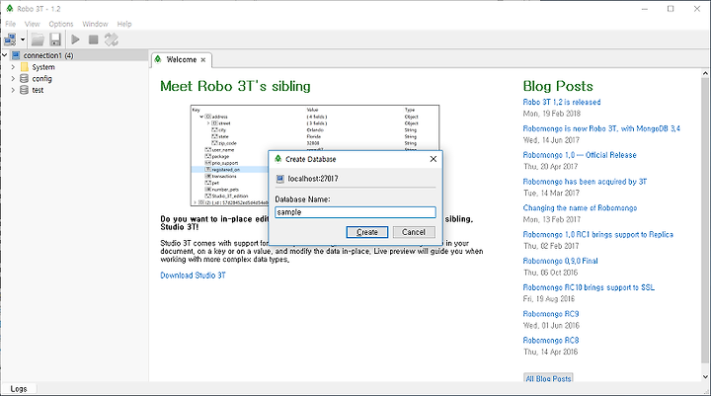
Task: Open 'Robomongo has been acquired by 3T' post
Action: point(585,182)
